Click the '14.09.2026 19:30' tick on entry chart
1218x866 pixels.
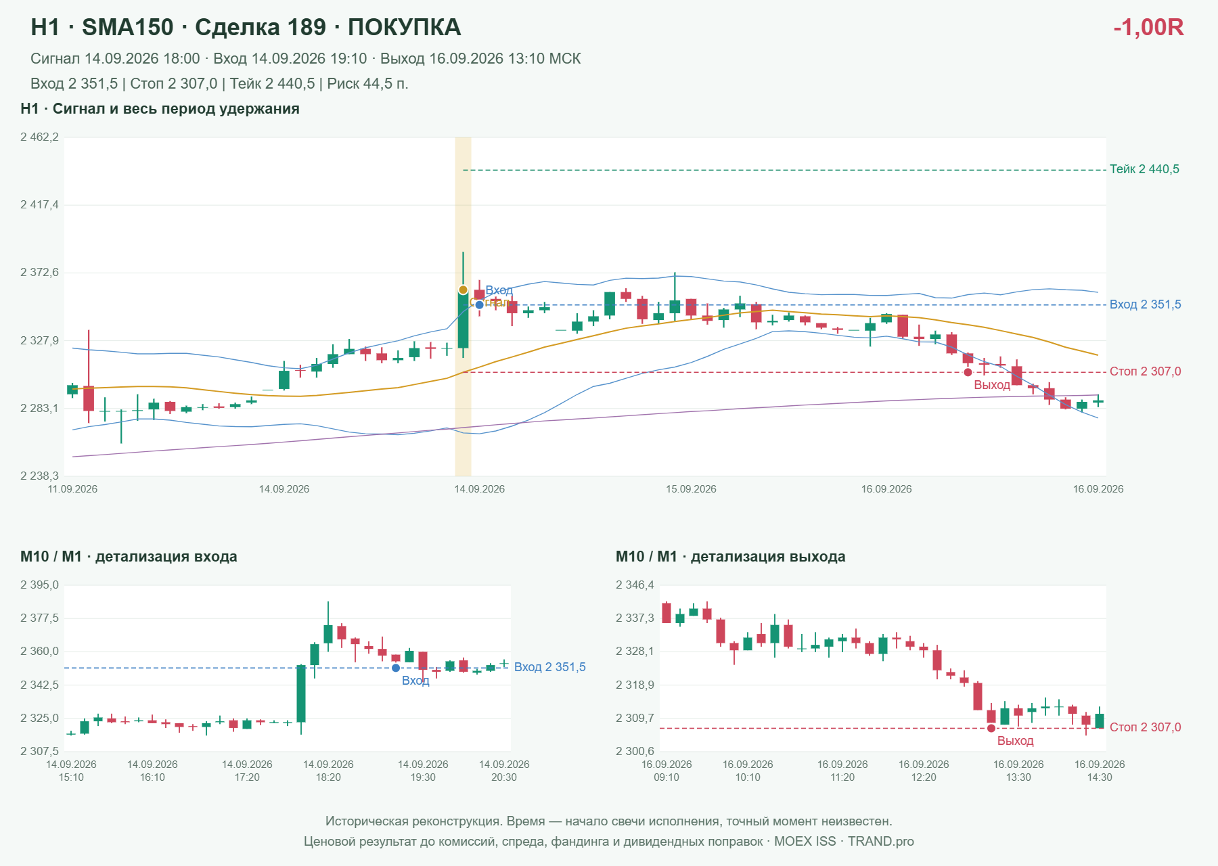423,771
